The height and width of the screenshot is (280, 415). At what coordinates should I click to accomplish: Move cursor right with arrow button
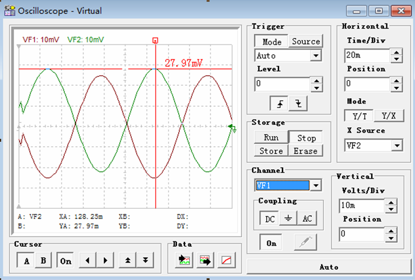(x=105, y=260)
